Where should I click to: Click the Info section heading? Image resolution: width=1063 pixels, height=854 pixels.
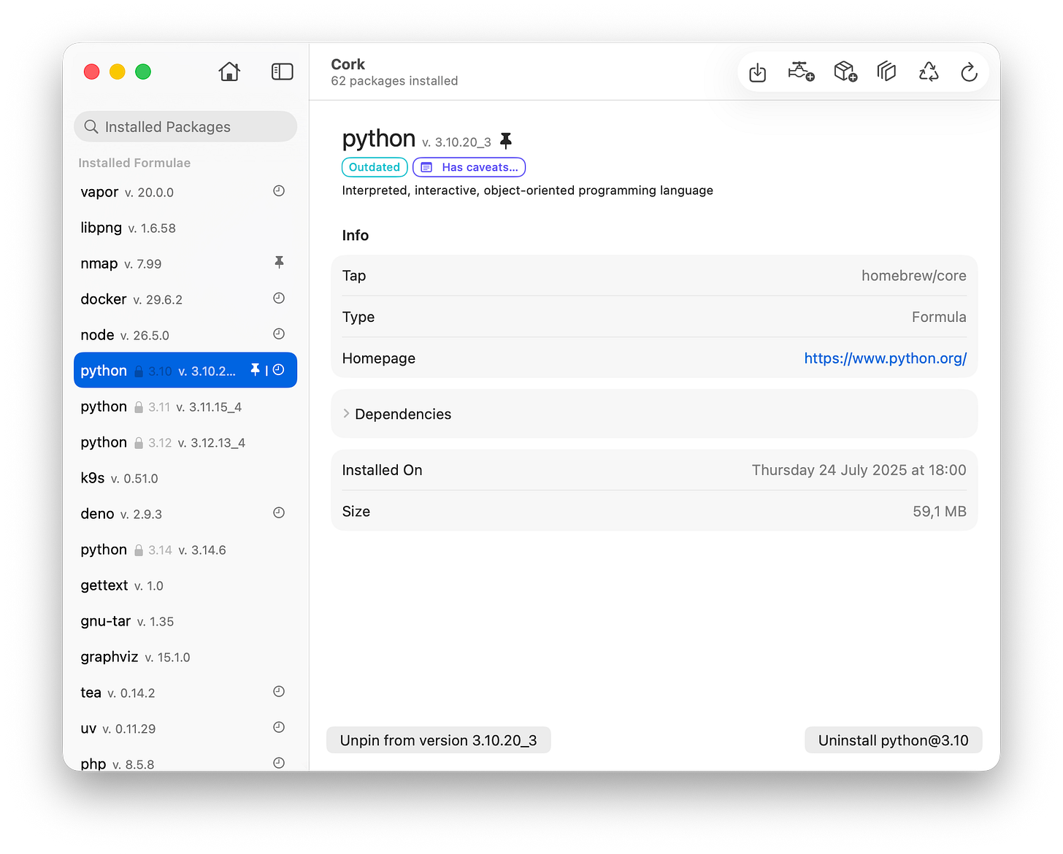356,235
